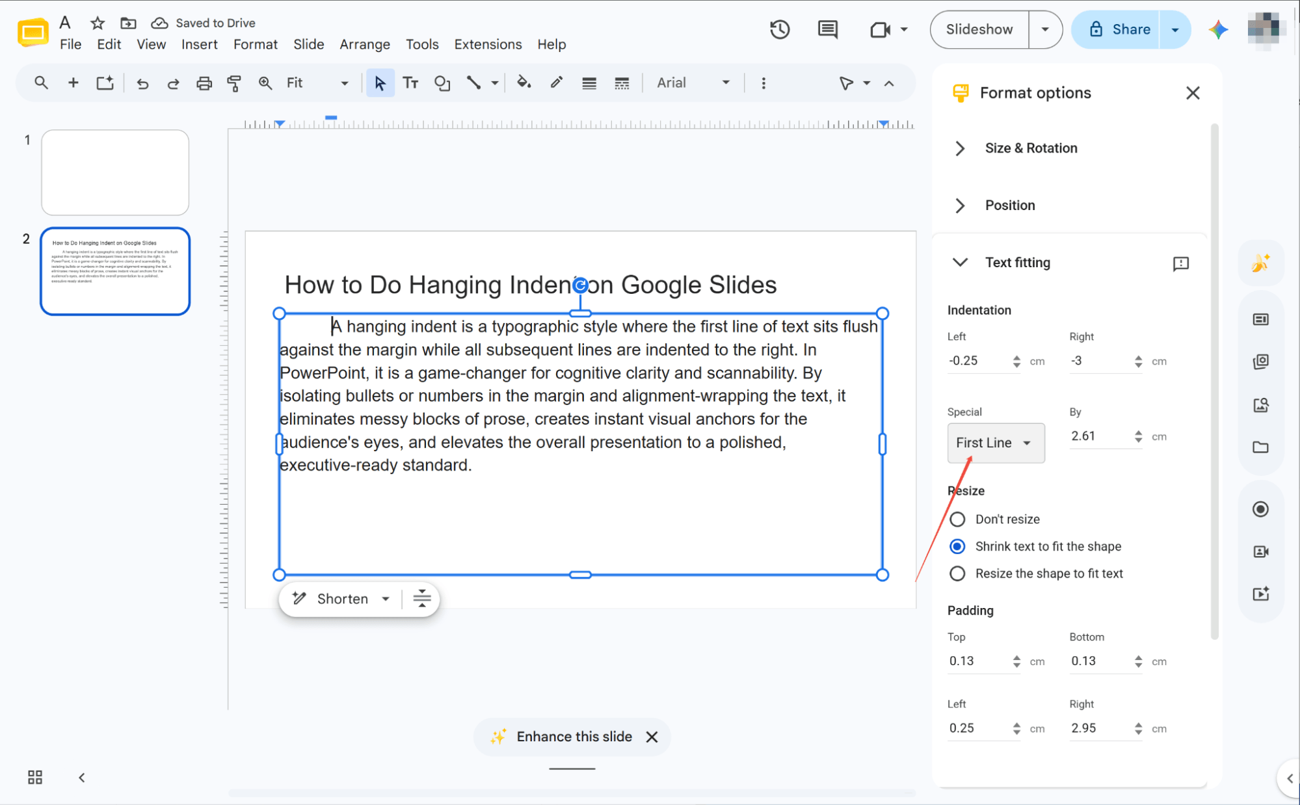Open the Format menu
Viewport: 1300px width, 805px height.
[x=255, y=44]
